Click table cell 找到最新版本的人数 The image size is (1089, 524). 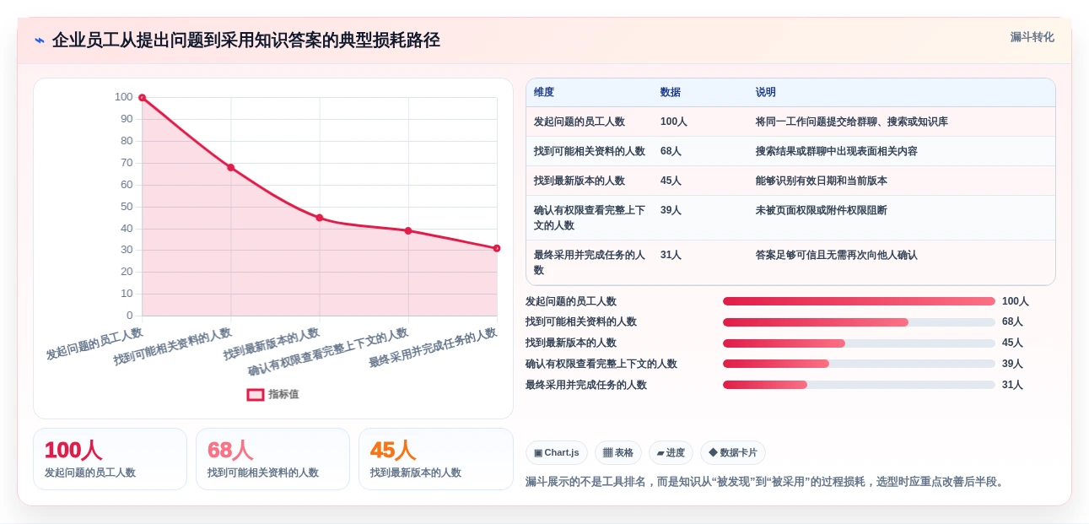coord(580,181)
